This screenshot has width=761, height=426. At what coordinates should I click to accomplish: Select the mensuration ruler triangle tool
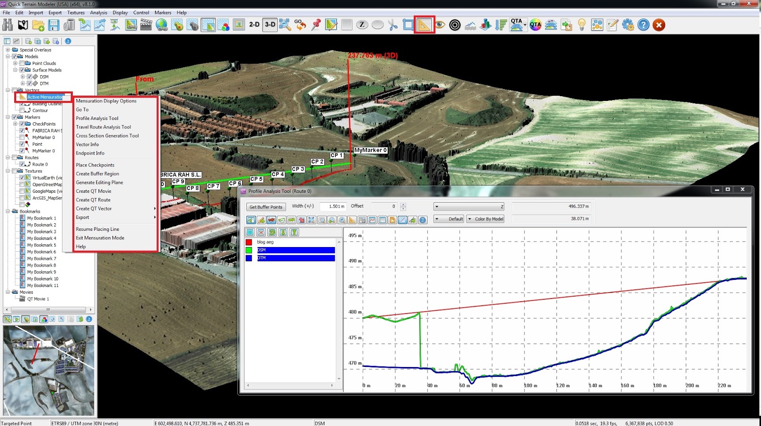click(424, 25)
